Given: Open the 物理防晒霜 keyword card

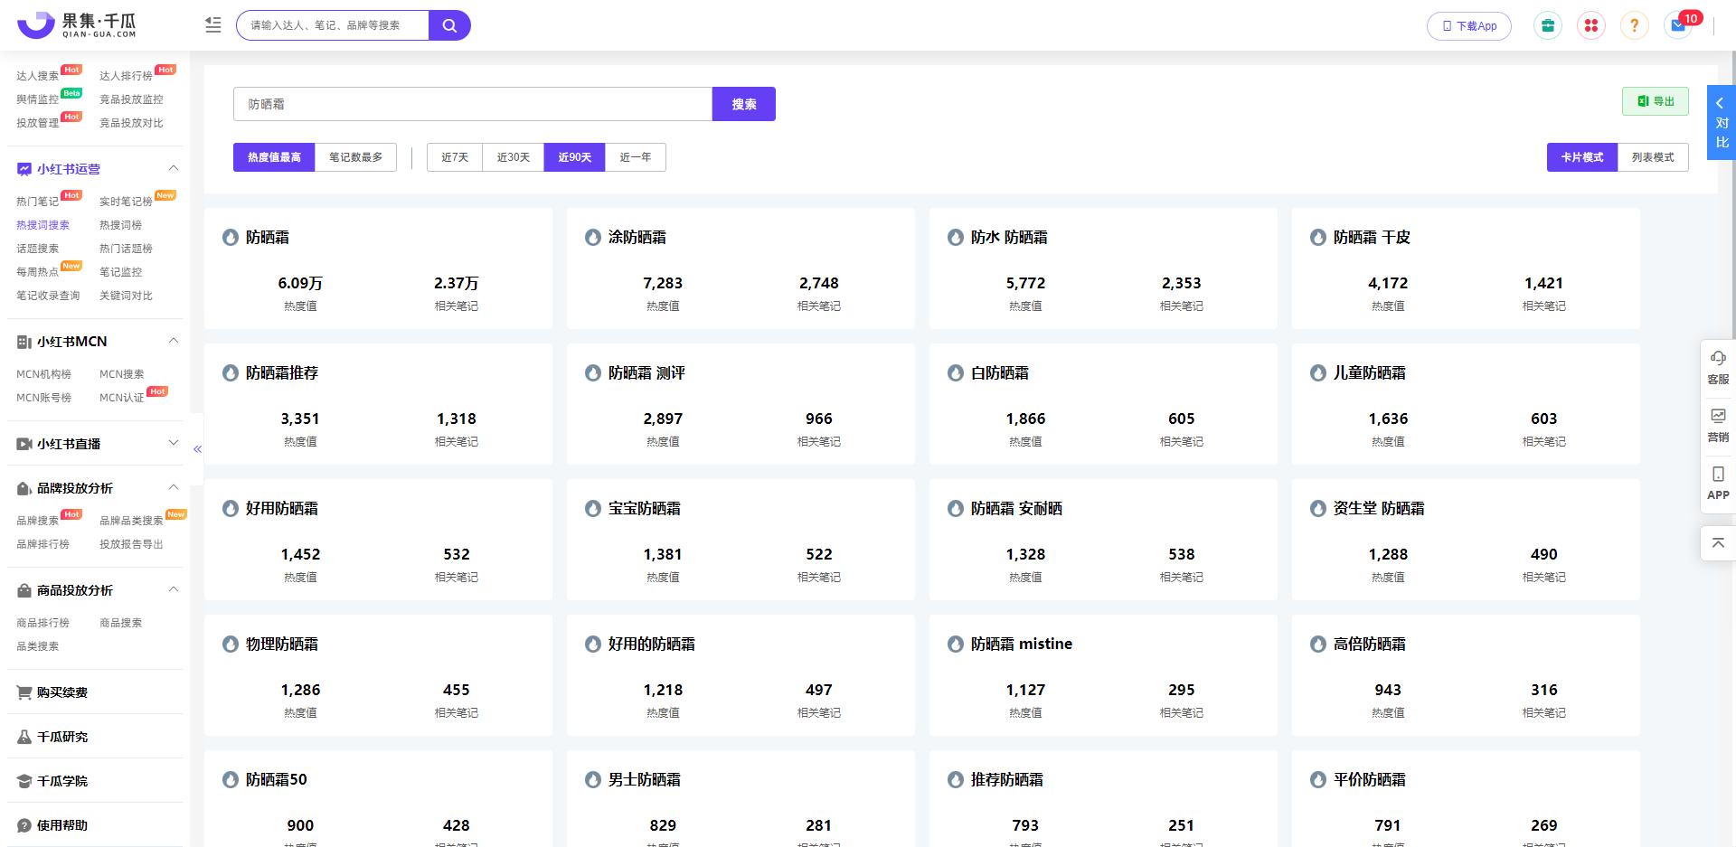Looking at the screenshot, I should [x=378, y=675].
